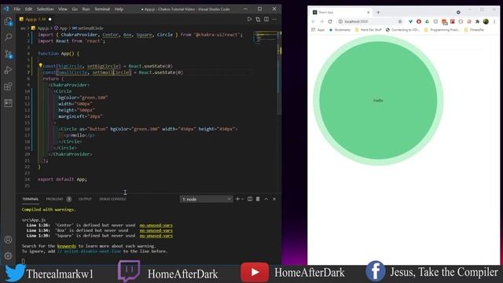
Task: Open the Go menu
Action: 75,9
